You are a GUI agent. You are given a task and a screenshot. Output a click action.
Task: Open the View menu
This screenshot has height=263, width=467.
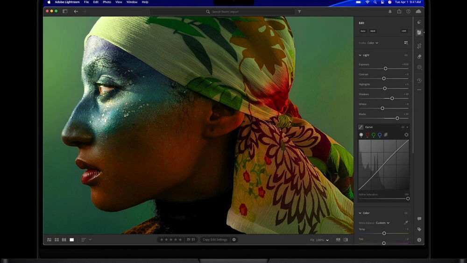point(119,2)
